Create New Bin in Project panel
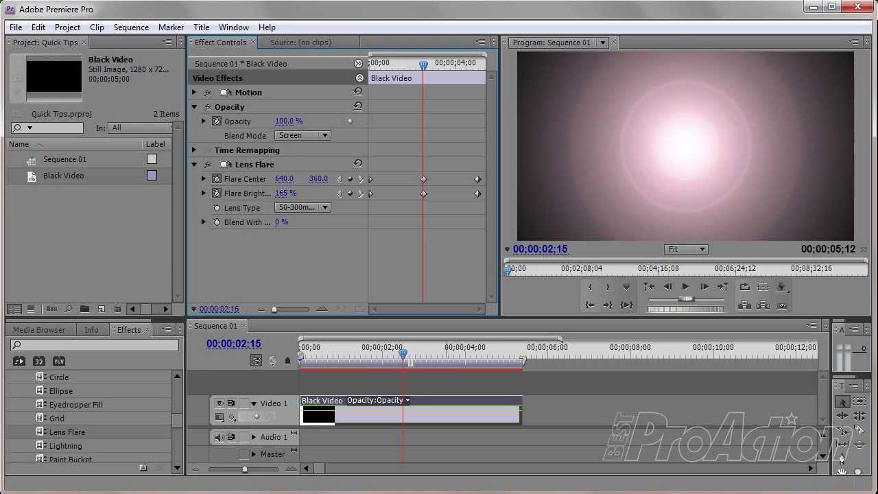Viewport: 878px width, 494px height. (84, 309)
